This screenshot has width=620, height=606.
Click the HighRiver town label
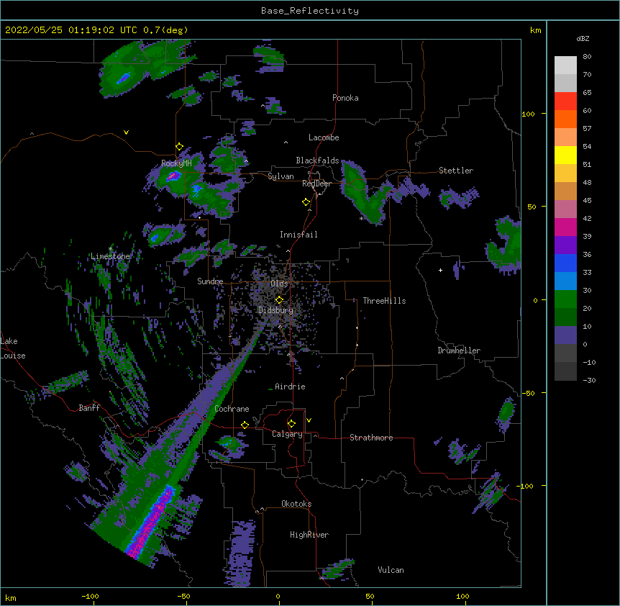(x=309, y=535)
